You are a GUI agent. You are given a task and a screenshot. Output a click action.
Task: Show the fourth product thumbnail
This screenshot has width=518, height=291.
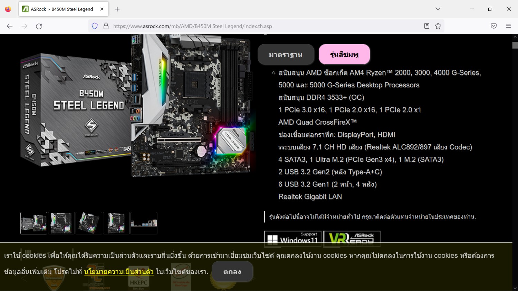tap(116, 223)
